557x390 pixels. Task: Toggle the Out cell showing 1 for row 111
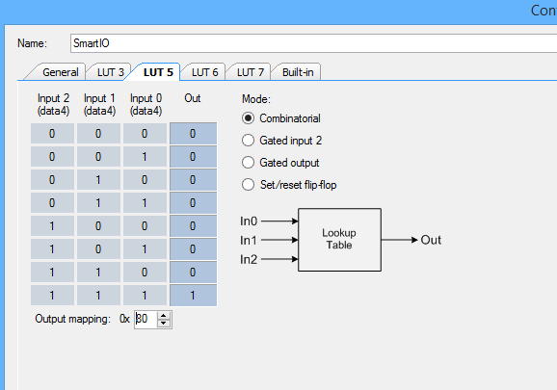[194, 295]
